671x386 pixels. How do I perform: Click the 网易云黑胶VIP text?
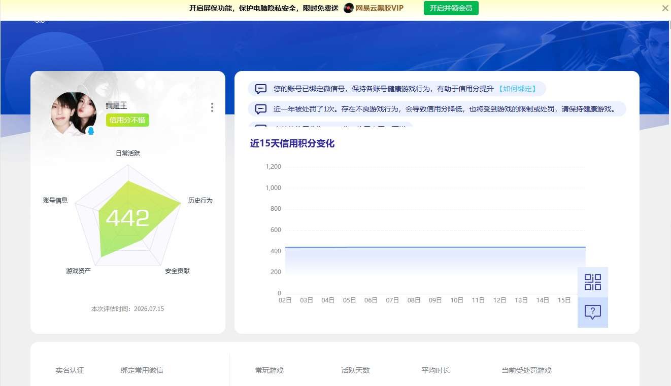pyautogui.click(x=380, y=8)
